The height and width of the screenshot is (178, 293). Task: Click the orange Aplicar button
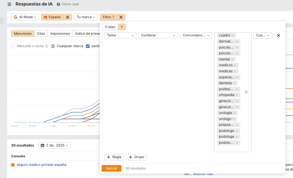tap(111, 168)
